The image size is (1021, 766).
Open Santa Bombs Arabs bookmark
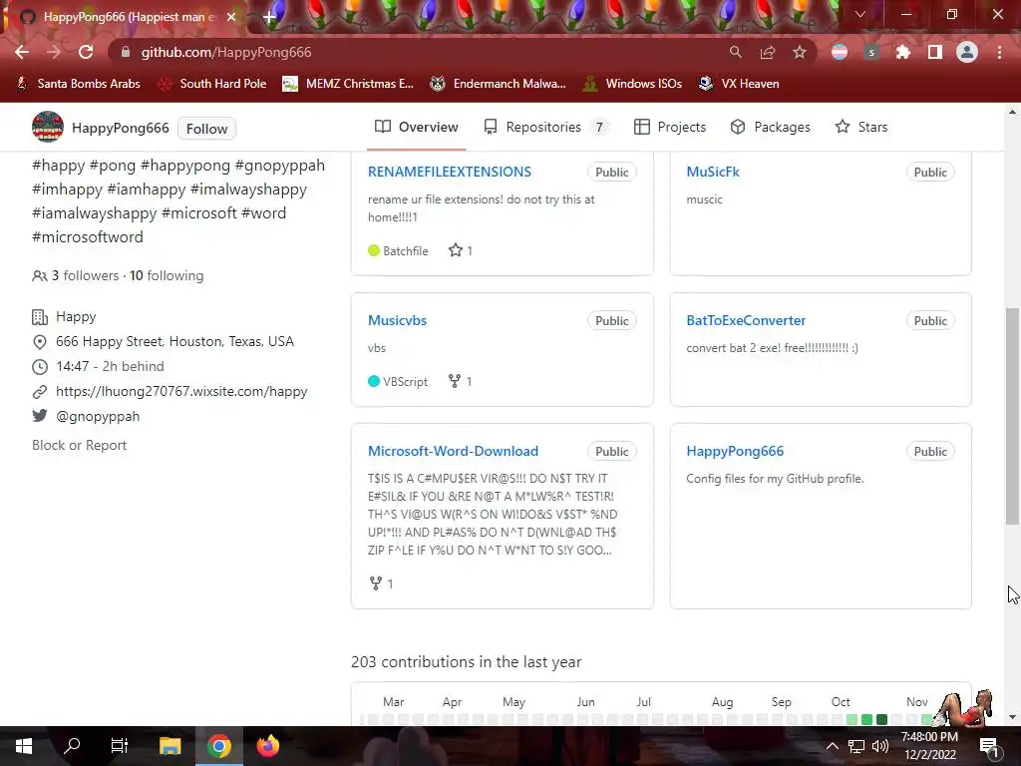[78, 84]
